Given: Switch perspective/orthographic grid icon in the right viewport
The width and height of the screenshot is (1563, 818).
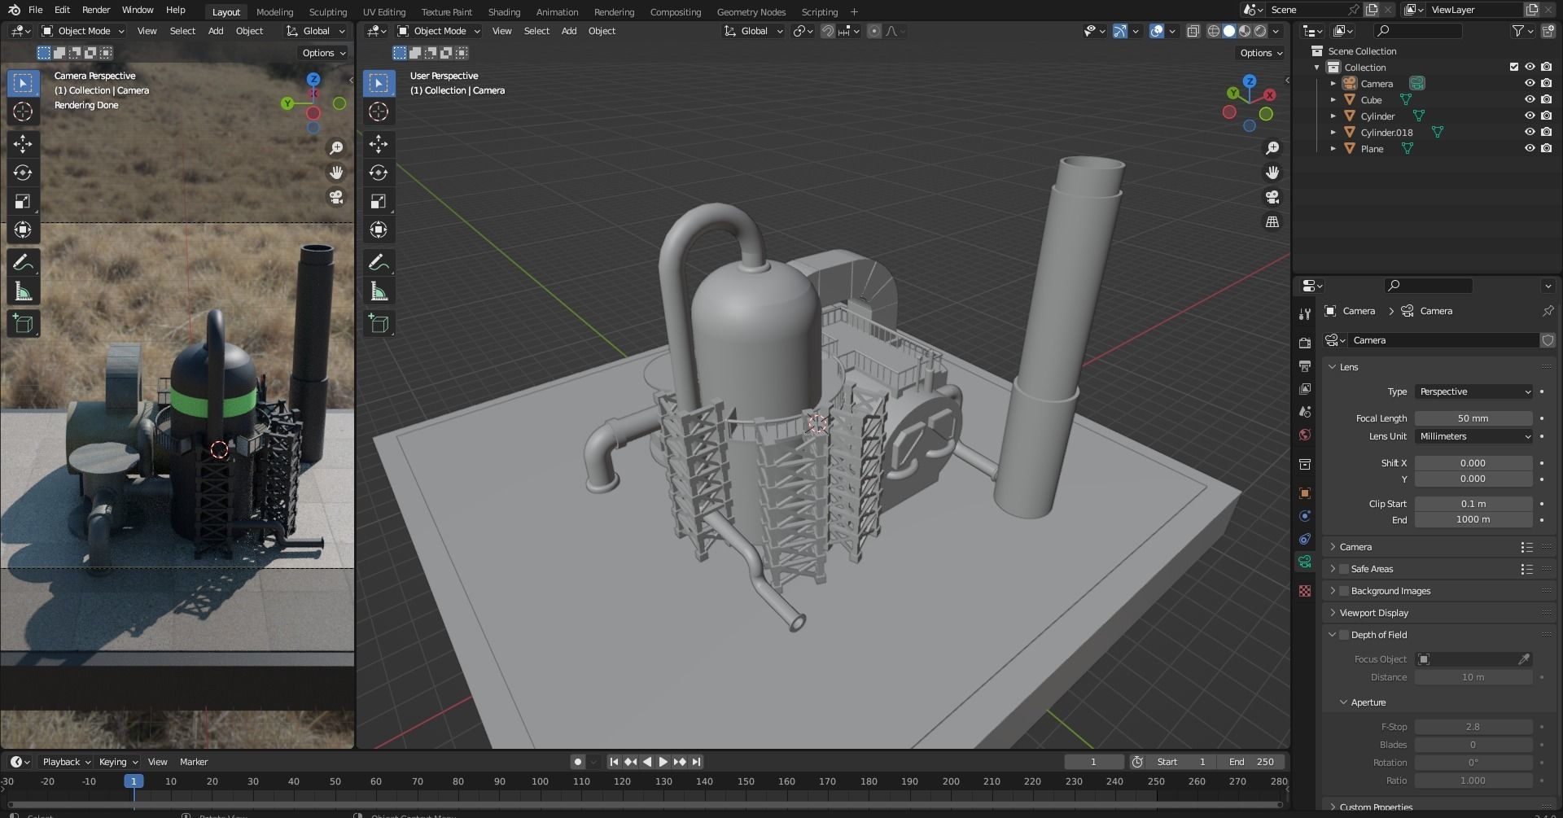Looking at the screenshot, I should point(1272,221).
